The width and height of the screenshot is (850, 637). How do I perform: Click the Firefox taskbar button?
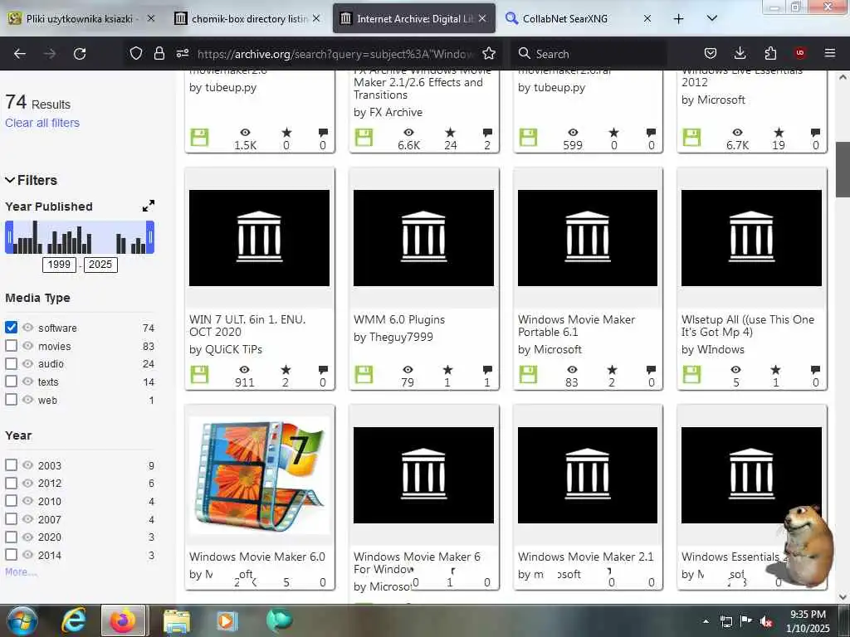[x=124, y=620]
